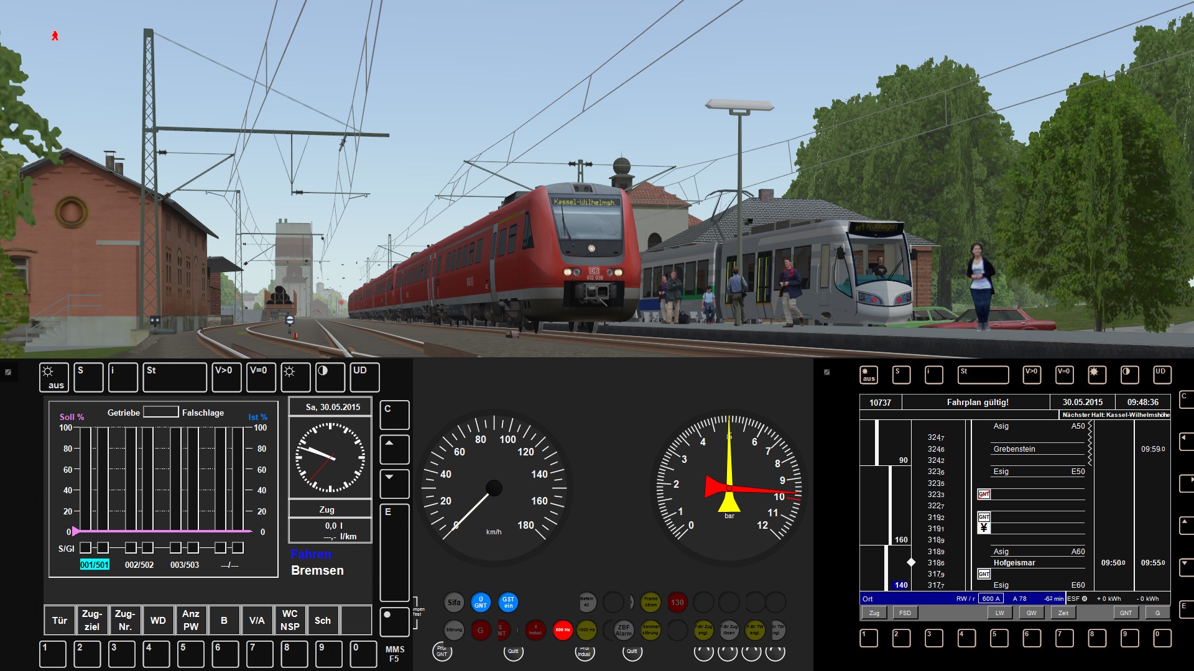Click the pink Soll % slider marker
The image size is (1194, 671).
(75, 531)
